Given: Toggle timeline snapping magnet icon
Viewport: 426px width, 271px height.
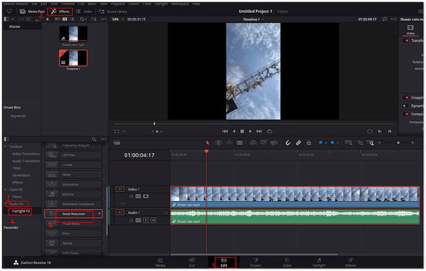Looking at the screenshot, I should [288, 143].
